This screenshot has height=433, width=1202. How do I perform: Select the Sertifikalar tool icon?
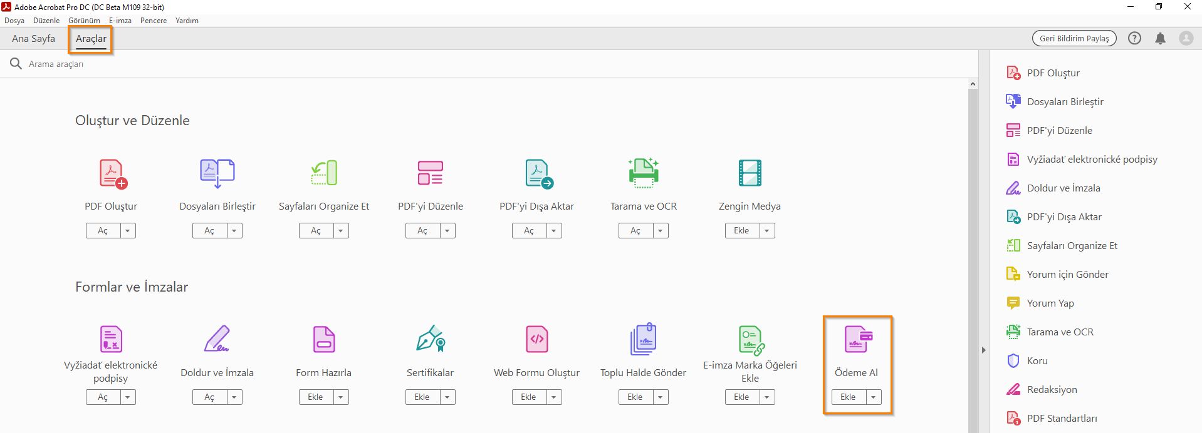point(431,339)
